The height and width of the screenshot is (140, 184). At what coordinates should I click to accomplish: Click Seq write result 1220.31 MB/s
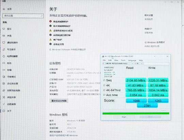(x=158, y=80)
